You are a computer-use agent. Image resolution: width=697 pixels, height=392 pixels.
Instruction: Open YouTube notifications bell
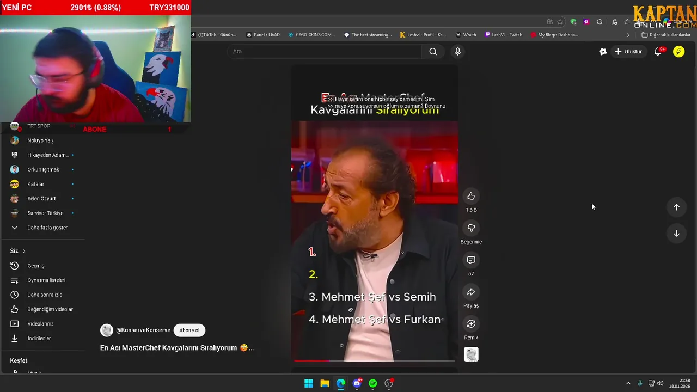pos(658,51)
